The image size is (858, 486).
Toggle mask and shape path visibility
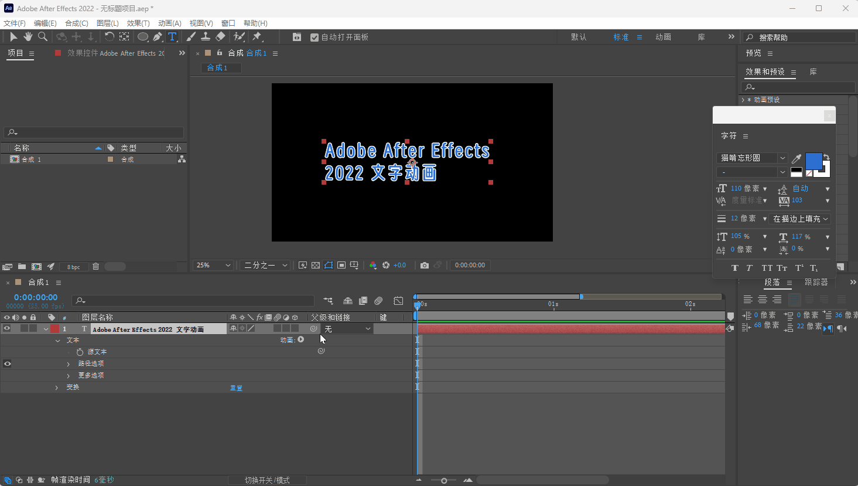point(329,265)
